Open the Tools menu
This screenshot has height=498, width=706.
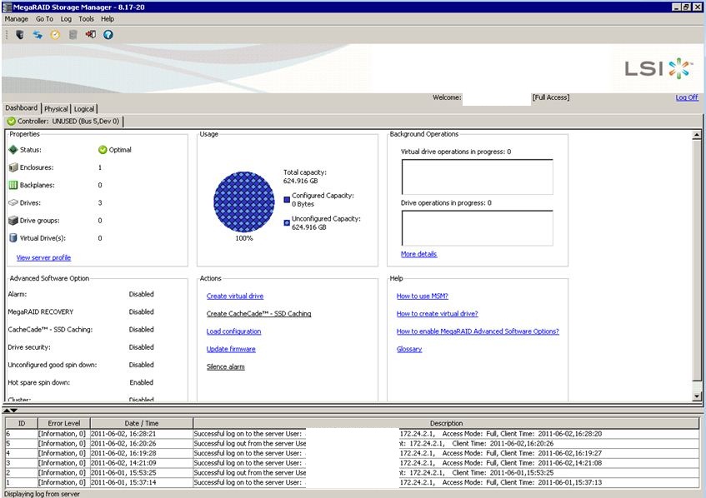(x=86, y=19)
